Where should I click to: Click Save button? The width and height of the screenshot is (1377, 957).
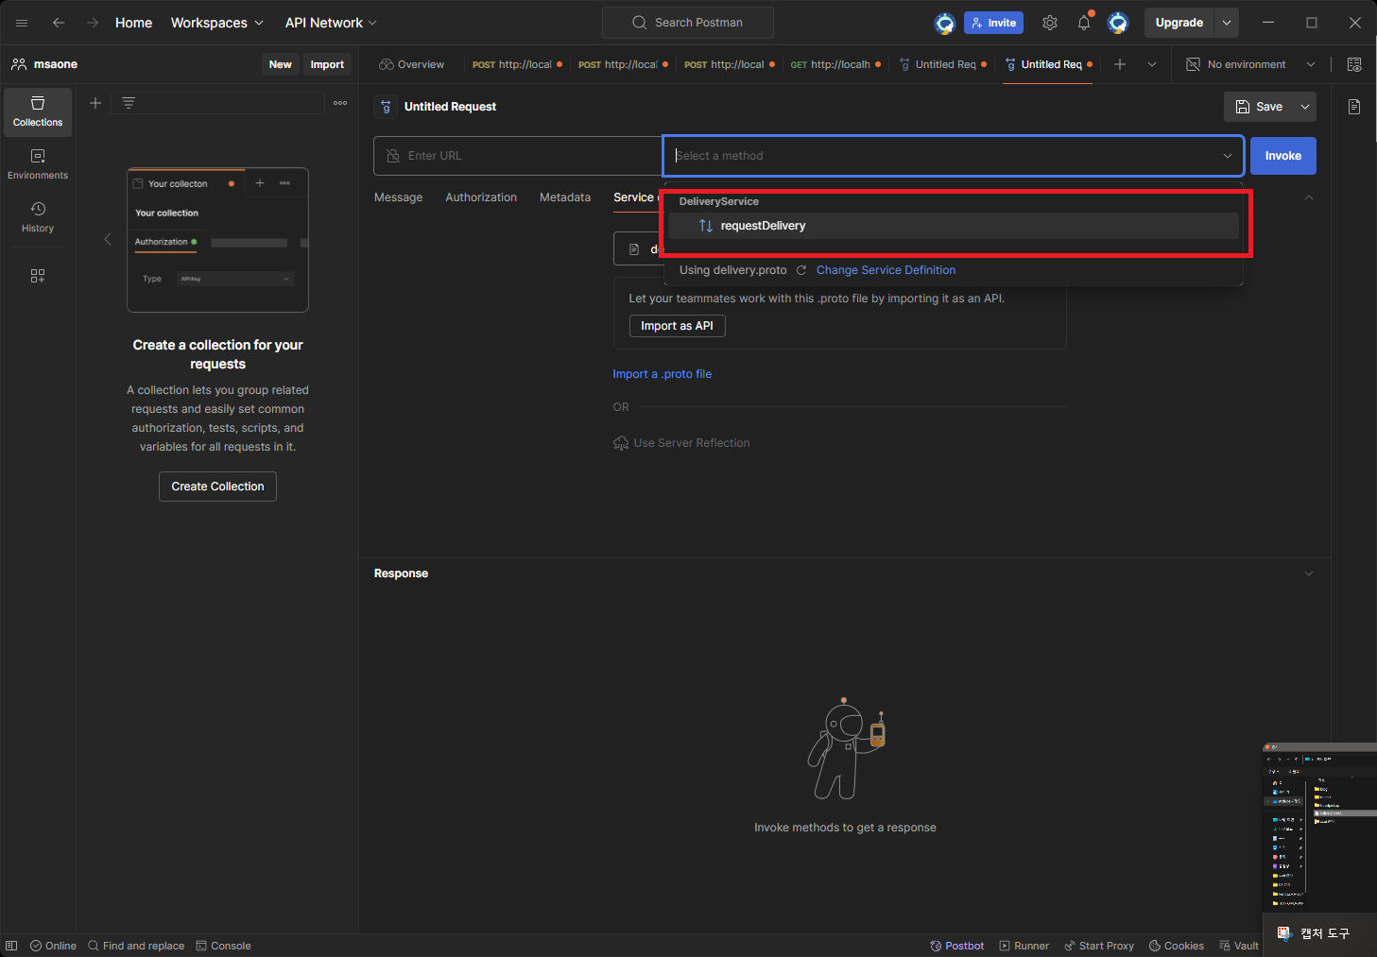tap(1260, 107)
